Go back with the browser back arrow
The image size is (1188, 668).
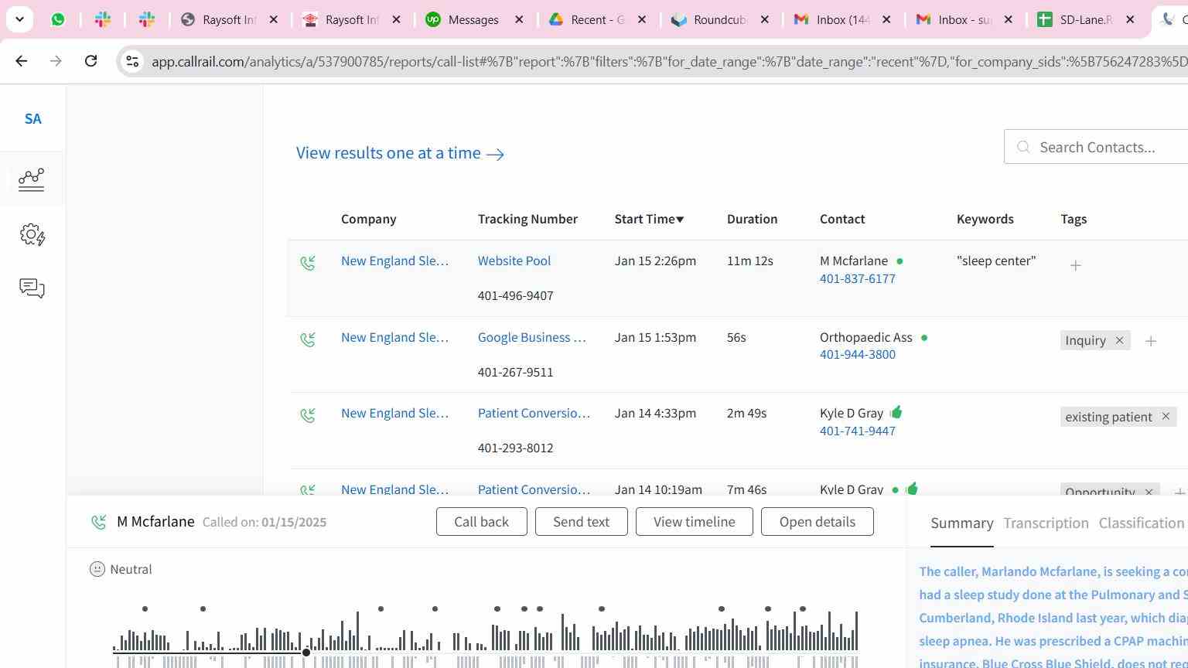(x=22, y=60)
